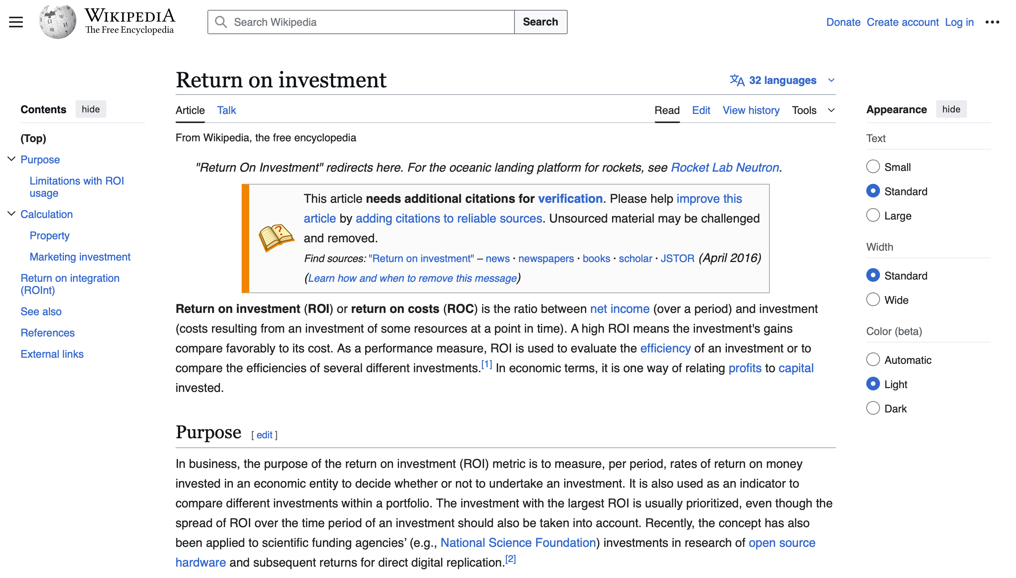1016x578 pixels.
Task: Collapse the Purpose contents section
Action: pos(11,159)
